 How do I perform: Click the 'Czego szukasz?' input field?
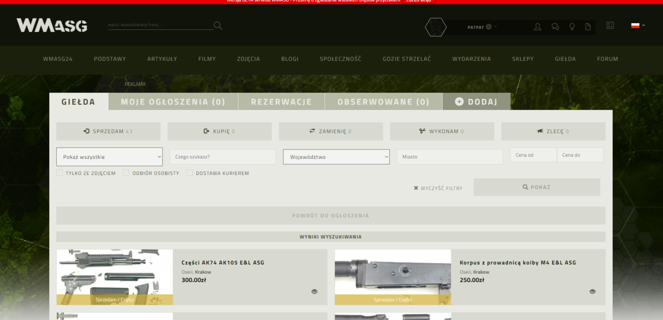click(x=223, y=157)
